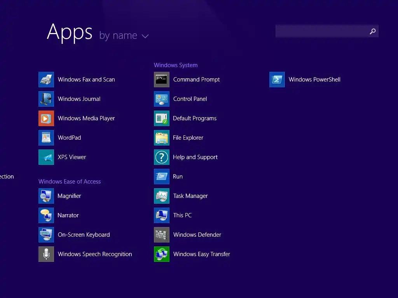Image resolution: width=398 pixels, height=298 pixels.
Task: Click the Windows Media Player icon
Action: click(46, 118)
